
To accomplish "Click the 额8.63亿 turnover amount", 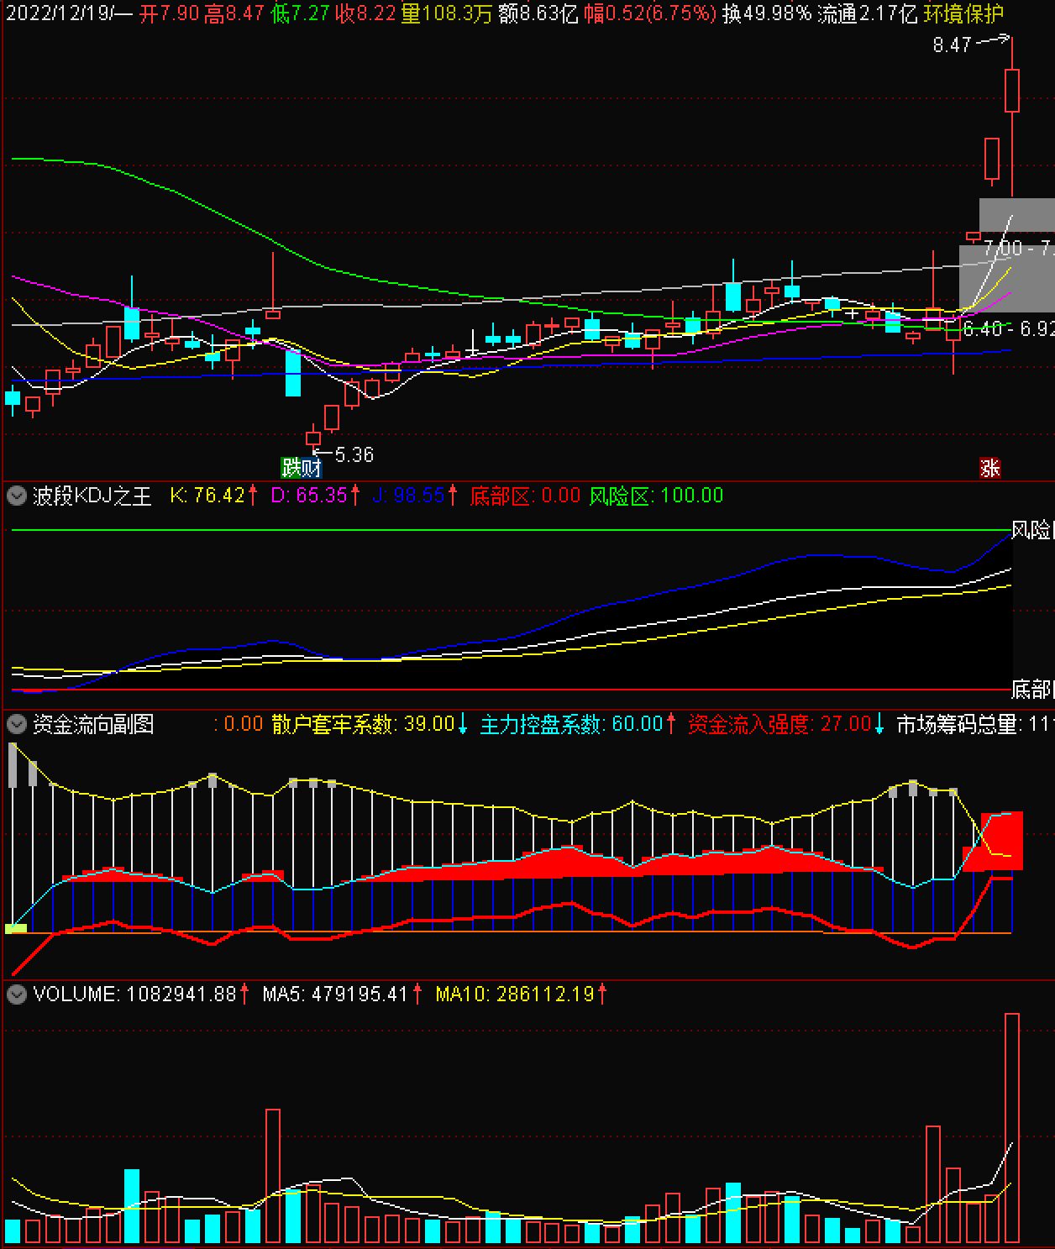I will point(538,13).
